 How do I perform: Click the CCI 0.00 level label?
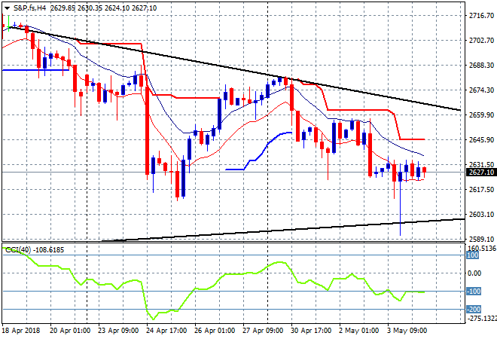(474, 273)
